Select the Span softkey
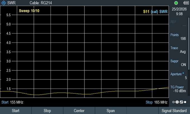 (x=111, y=110)
